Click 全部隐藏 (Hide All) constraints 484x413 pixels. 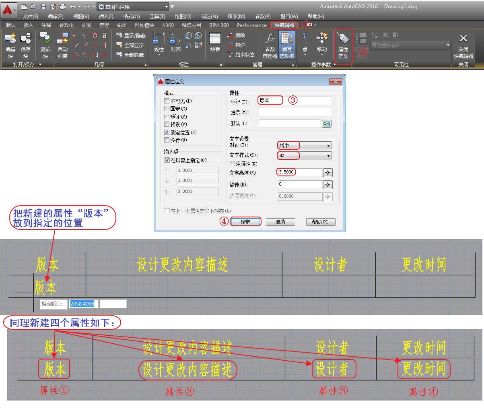(x=130, y=55)
